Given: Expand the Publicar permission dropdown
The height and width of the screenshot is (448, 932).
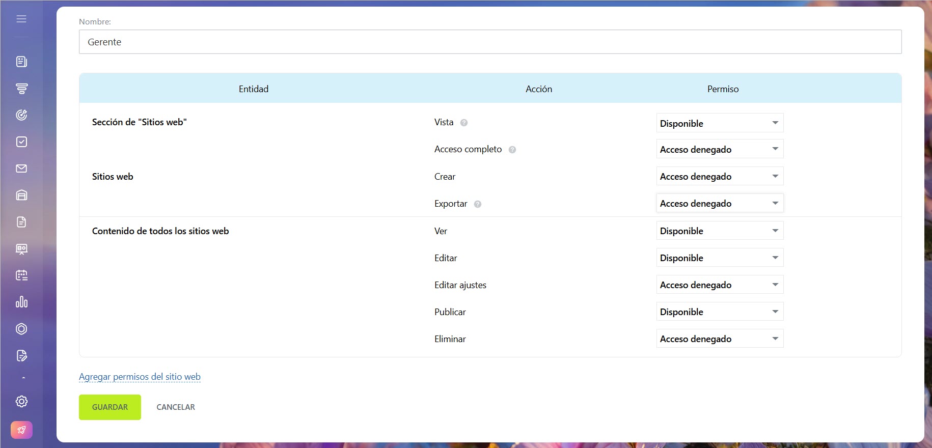Looking at the screenshot, I should [x=719, y=312].
